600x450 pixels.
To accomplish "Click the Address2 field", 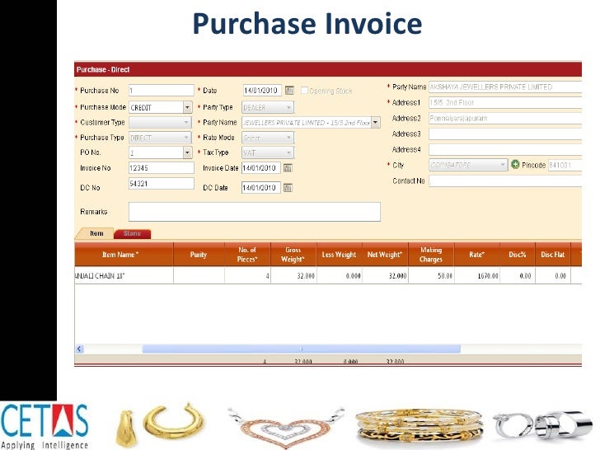I will coord(505,118).
